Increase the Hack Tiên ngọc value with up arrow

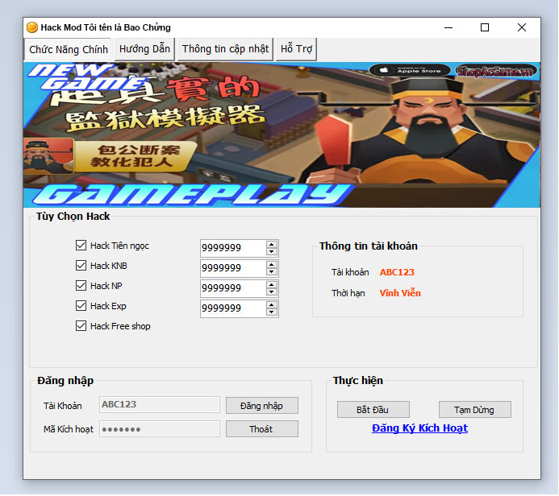click(272, 245)
